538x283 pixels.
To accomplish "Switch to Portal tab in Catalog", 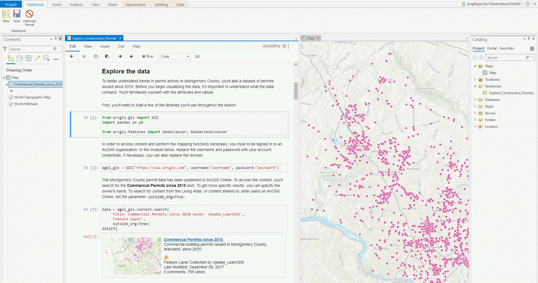I will (492, 48).
